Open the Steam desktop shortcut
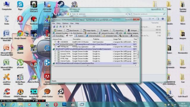Viewport: 190px width, 107px height. tap(61, 4)
